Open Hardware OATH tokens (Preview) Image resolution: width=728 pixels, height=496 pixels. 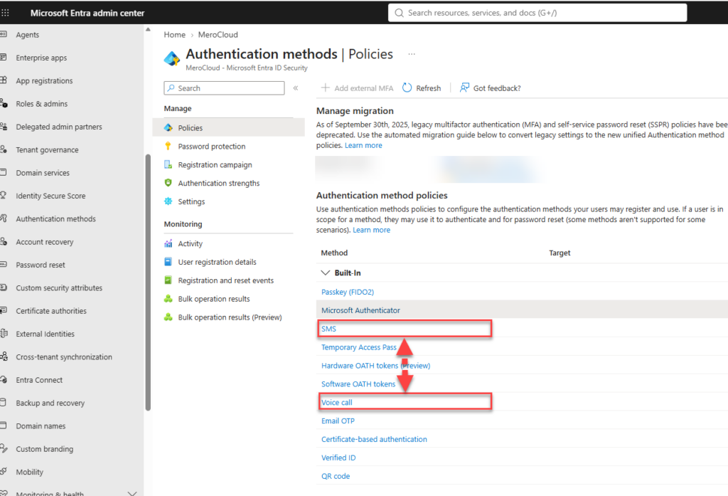[x=375, y=366]
